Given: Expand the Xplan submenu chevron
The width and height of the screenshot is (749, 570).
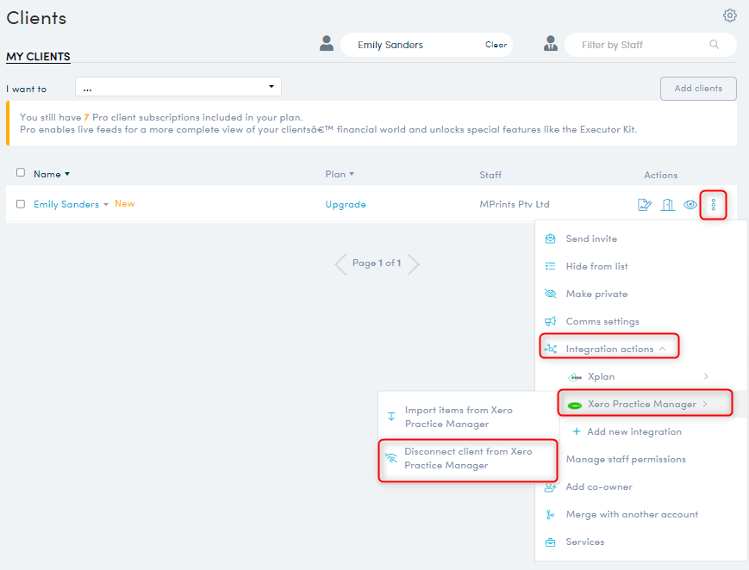Looking at the screenshot, I should (706, 376).
